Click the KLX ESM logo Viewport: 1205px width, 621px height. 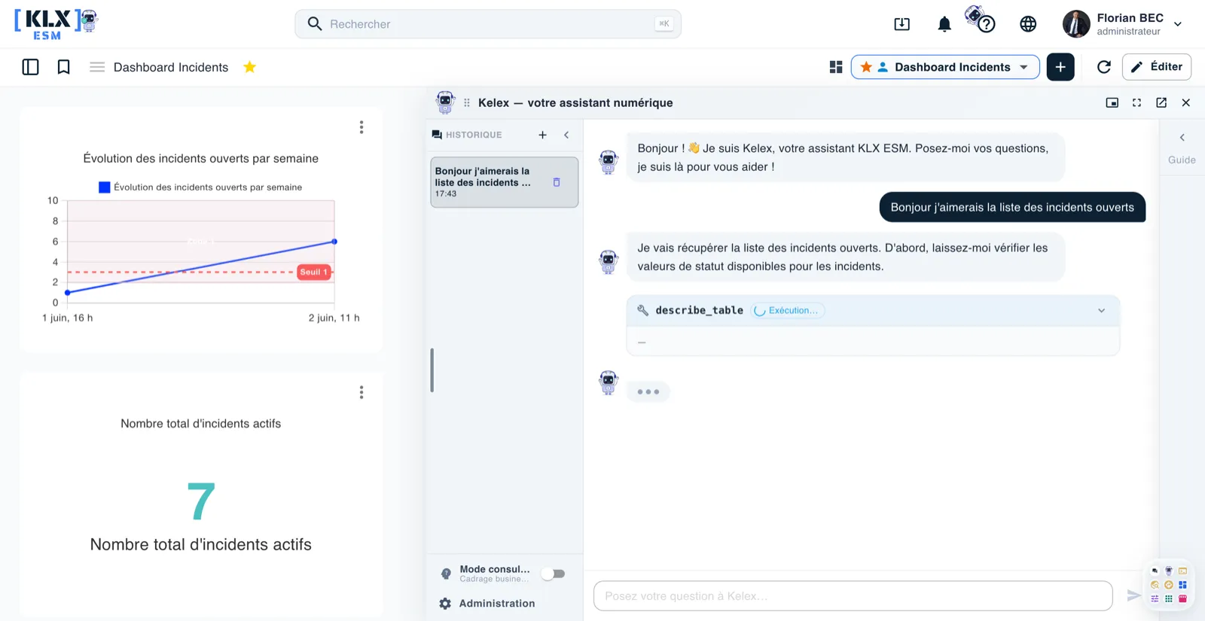[56, 24]
